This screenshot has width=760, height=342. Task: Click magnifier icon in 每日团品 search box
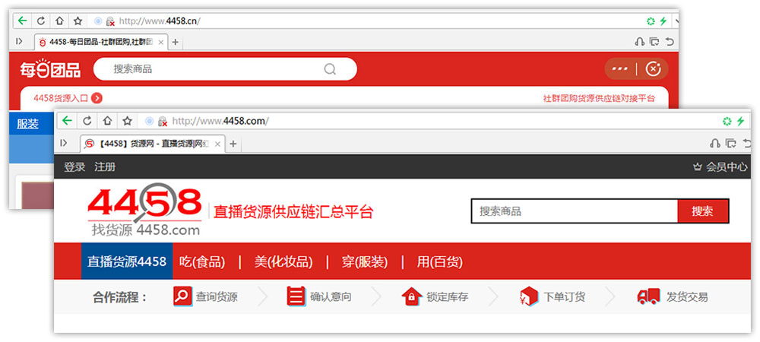pyautogui.click(x=330, y=69)
